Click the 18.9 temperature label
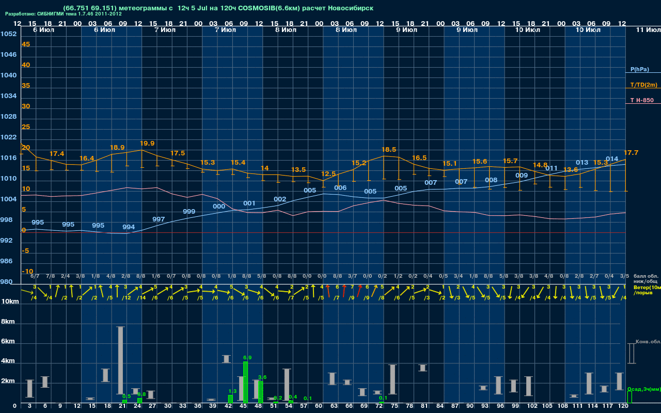 [117, 147]
